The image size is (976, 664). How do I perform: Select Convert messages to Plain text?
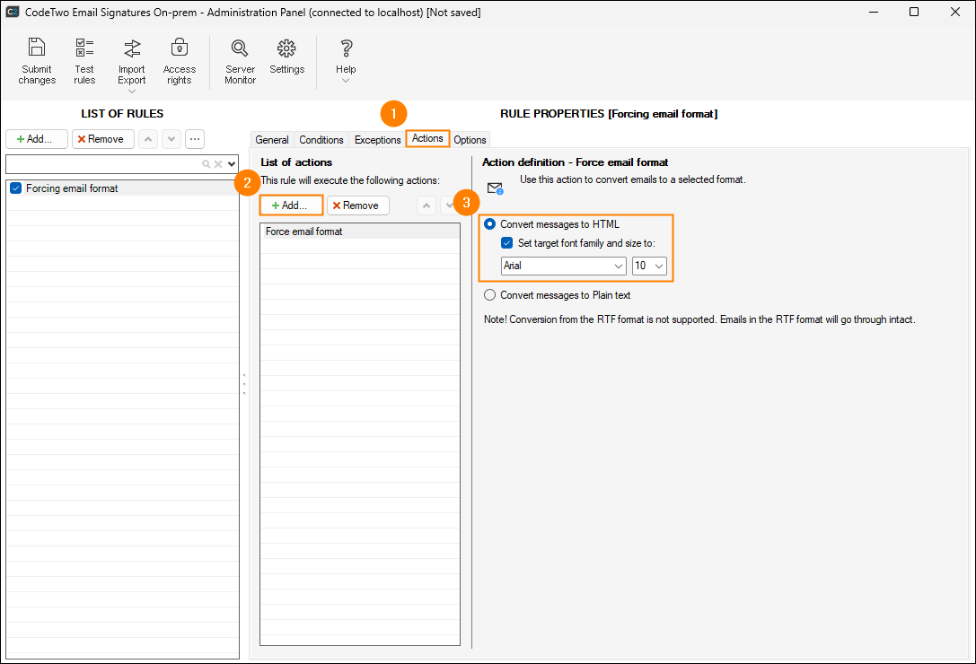click(x=490, y=295)
